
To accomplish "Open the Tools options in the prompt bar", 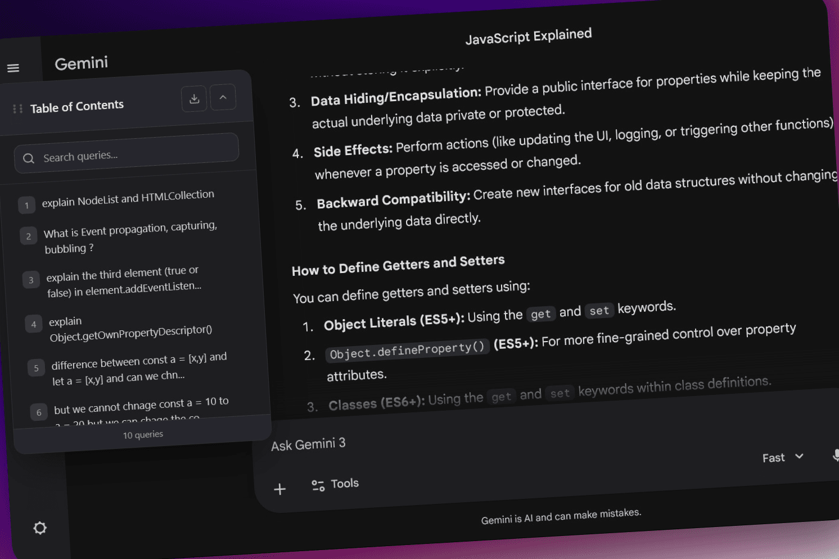I will click(335, 483).
